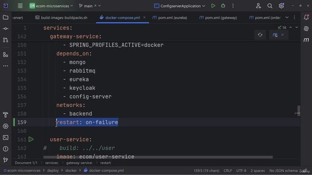Open the main branch dropdown
The width and height of the screenshot is (312, 175).
click(x=90, y=6)
